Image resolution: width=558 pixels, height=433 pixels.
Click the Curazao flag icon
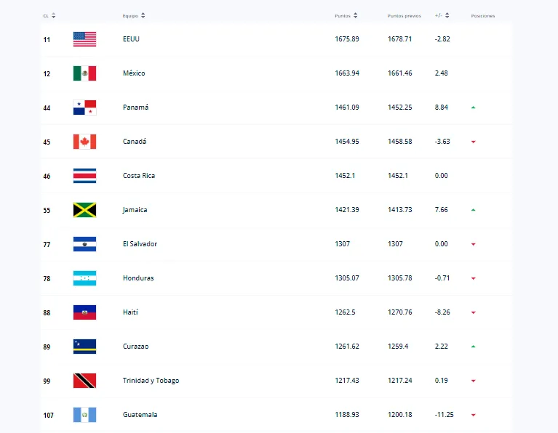tap(84, 347)
